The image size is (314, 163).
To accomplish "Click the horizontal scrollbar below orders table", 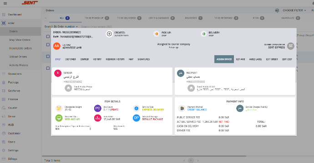I will coord(144,156).
